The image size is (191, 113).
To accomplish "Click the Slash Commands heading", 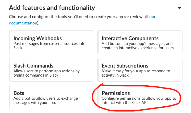I will 33,66.
